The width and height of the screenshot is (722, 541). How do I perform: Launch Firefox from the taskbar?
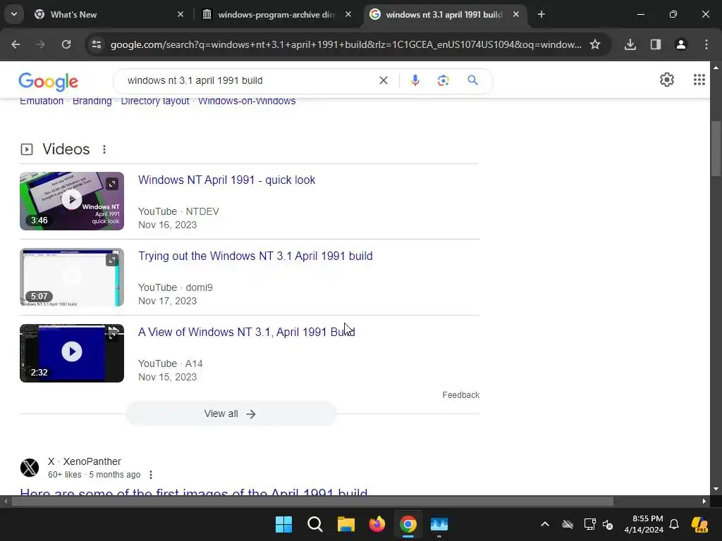[377, 524]
